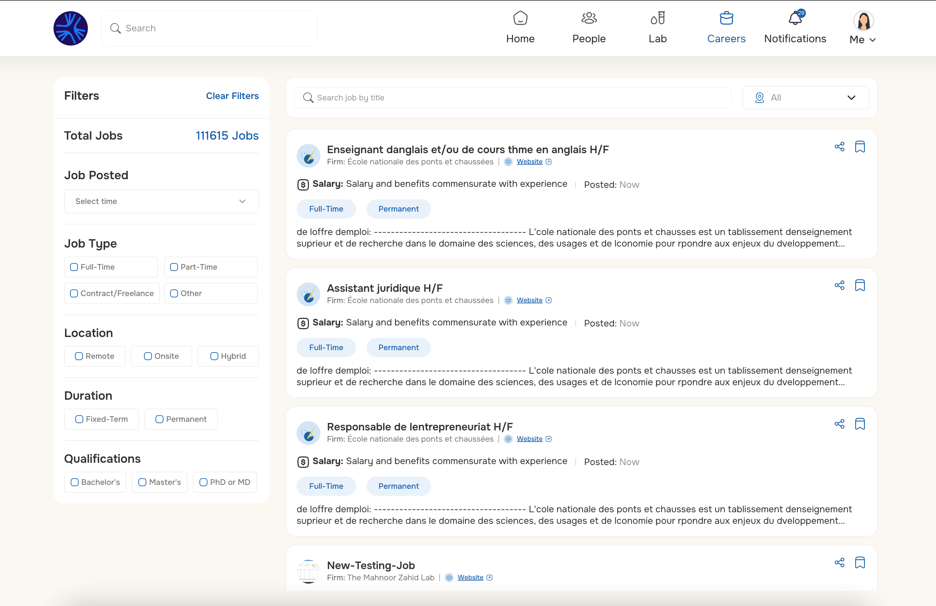Share the Assistant juridique H/F job

(839, 285)
